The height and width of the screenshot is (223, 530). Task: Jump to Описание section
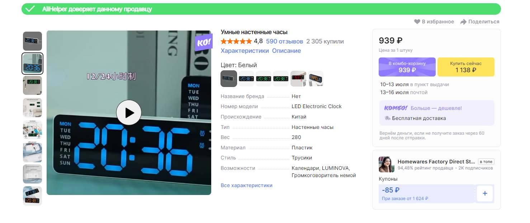287,51
